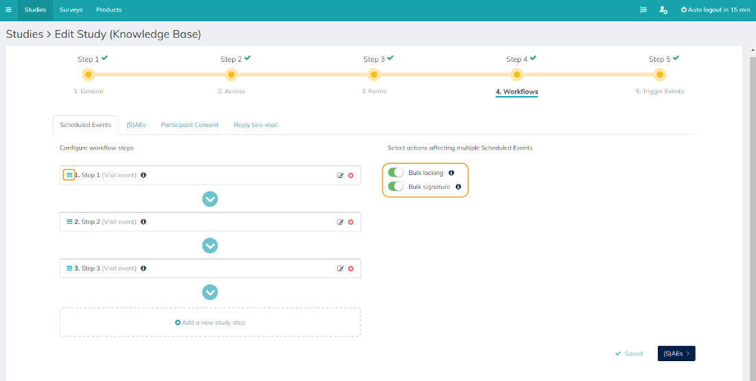Image resolution: width=756 pixels, height=381 pixels.
Task: Grab the drag handle of Step 1
Action: (69, 175)
